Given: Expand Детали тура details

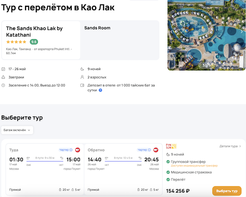Looking at the screenshot, I should pyautogui.click(x=230, y=146).
